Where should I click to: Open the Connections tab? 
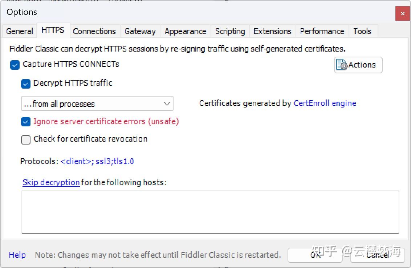(94, 31)
